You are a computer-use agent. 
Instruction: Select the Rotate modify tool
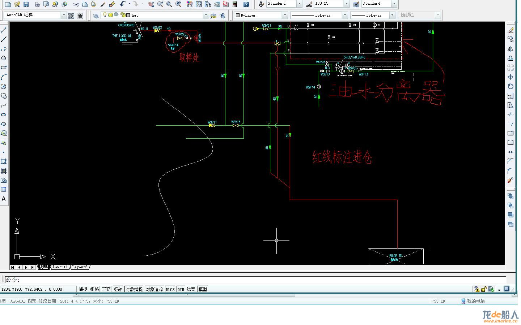(x=511, y=86)
